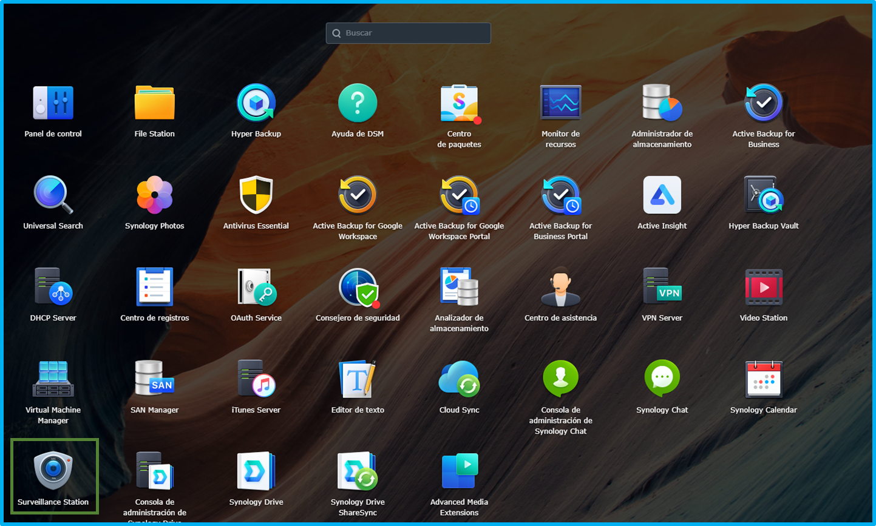
Task: Launch Hyper Backup
Action: 256,103
